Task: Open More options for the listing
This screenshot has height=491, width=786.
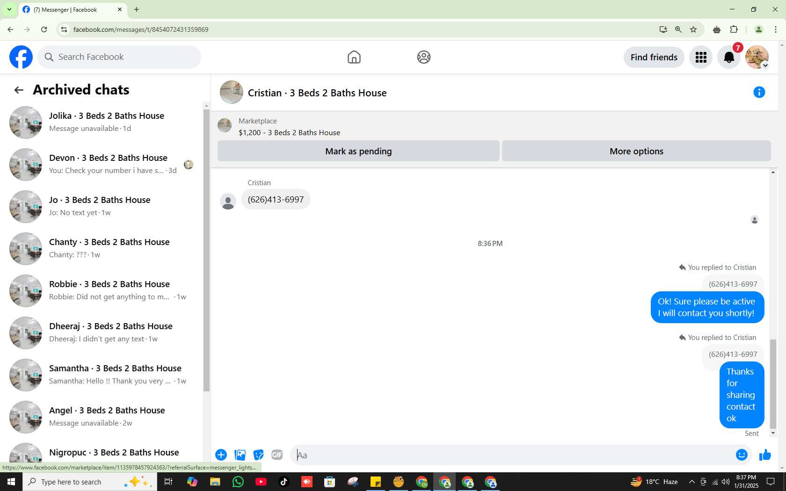Action: click(636, 151)
